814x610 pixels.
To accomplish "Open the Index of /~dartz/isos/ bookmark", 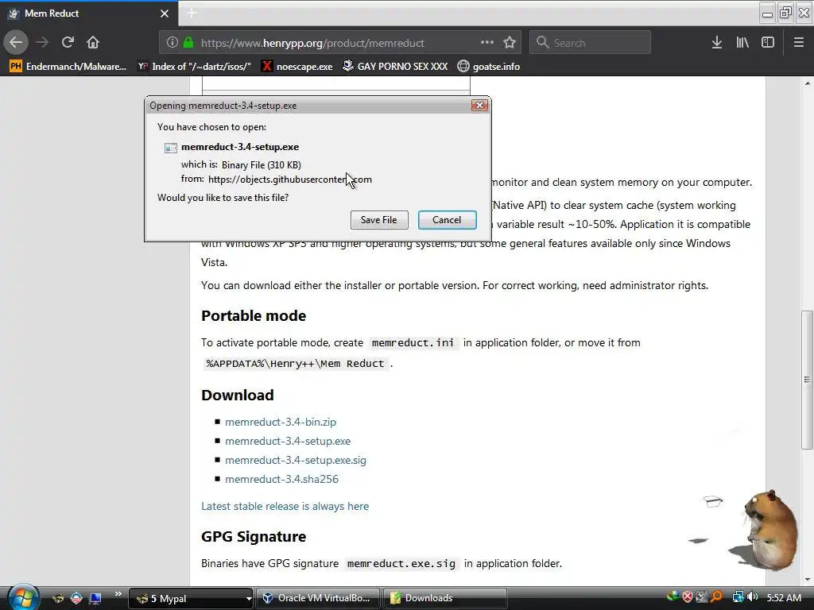I will click(x=194, y=67).
